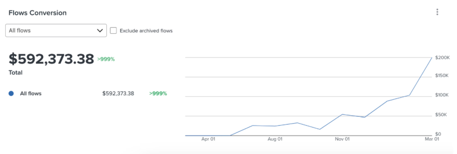Open the All flows dropdown selector

pos(51,30)
